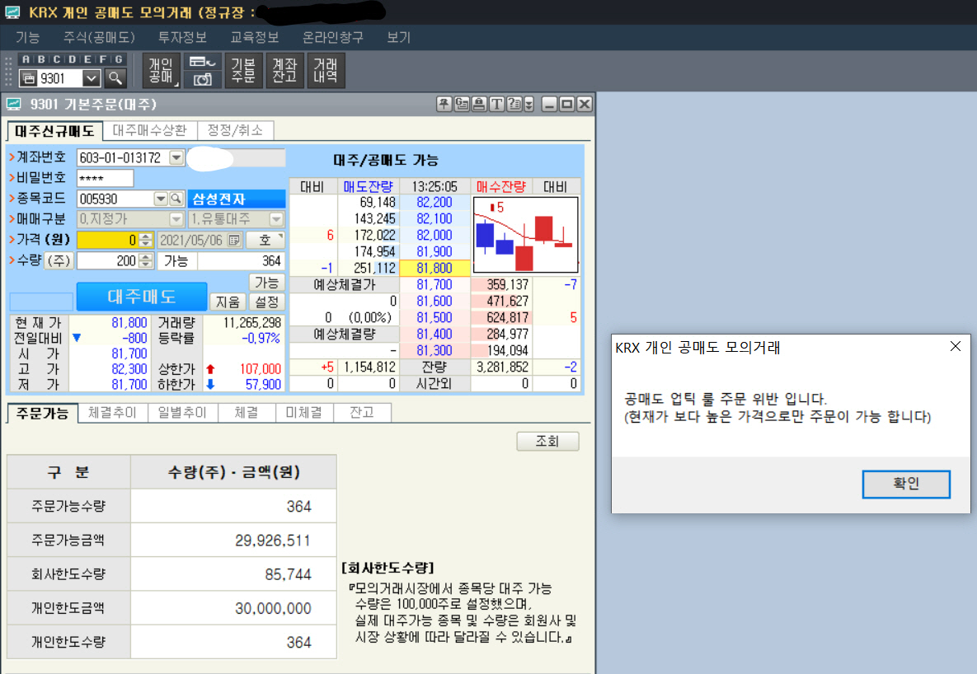Click the lock icon on the window titlebar
Image resolution: width=977 pixels, height=674 pixels.
click(478, 104)
